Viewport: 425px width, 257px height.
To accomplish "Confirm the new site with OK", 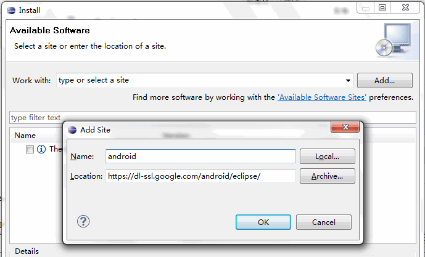I will (x=263, y=222).
